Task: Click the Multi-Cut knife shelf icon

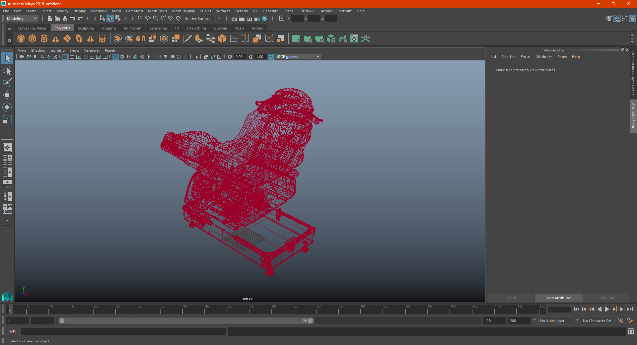Action: (x=187, y=39)
